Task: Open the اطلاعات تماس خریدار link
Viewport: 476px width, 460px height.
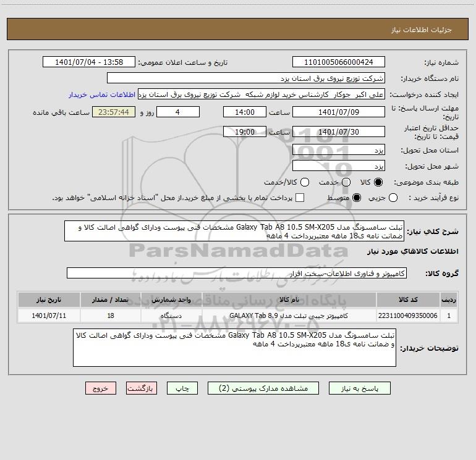Action: [102, 94]
